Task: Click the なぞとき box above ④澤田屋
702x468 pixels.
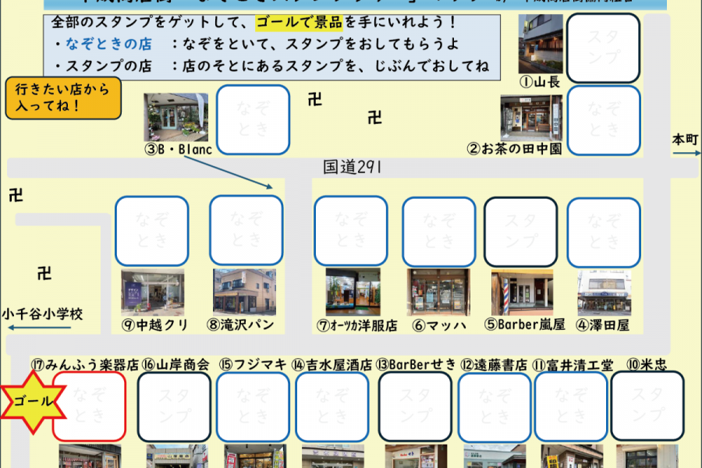Action: click(604, 232)
